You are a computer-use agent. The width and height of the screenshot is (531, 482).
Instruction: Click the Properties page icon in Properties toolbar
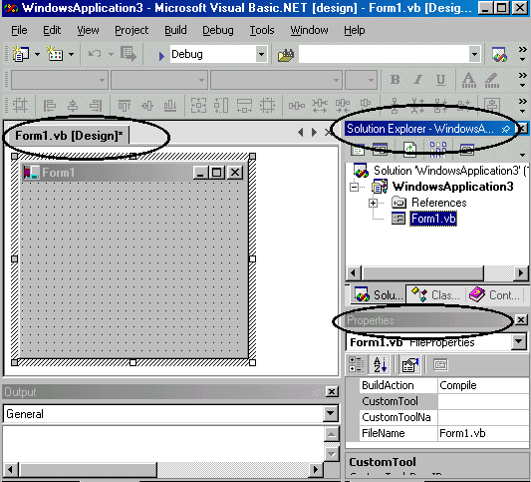pos(409,364)
